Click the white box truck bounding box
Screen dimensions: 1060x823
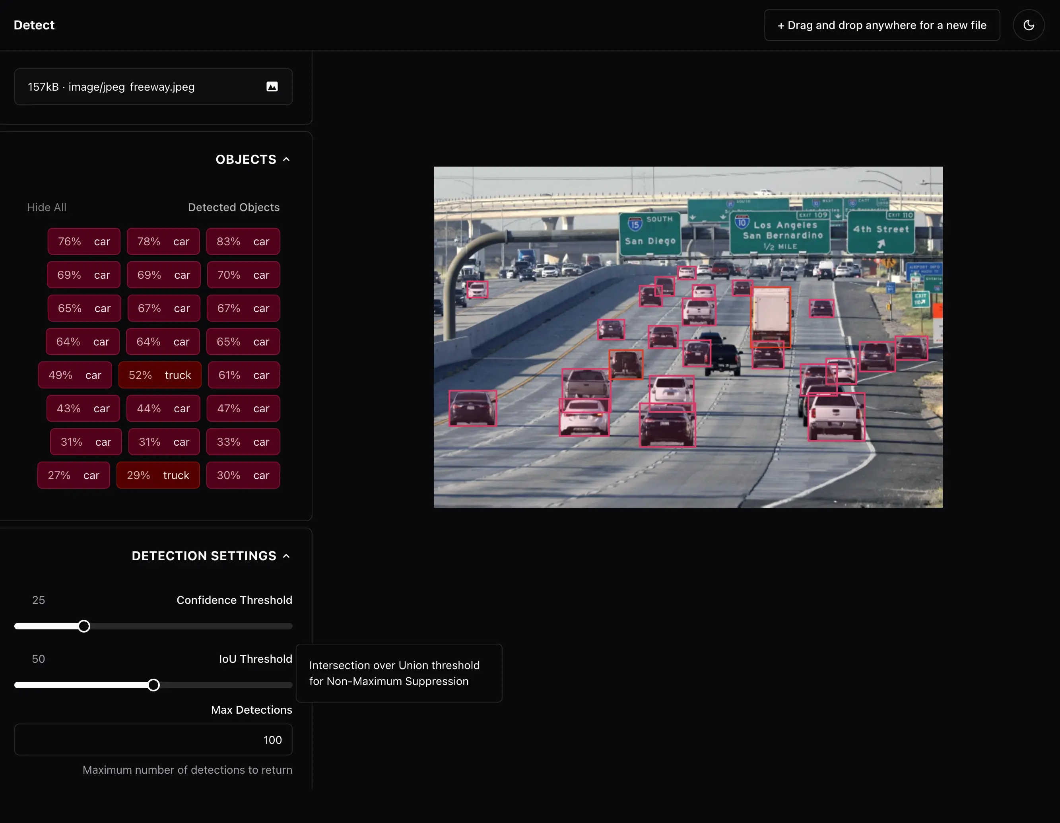click(x=770, y=315)
